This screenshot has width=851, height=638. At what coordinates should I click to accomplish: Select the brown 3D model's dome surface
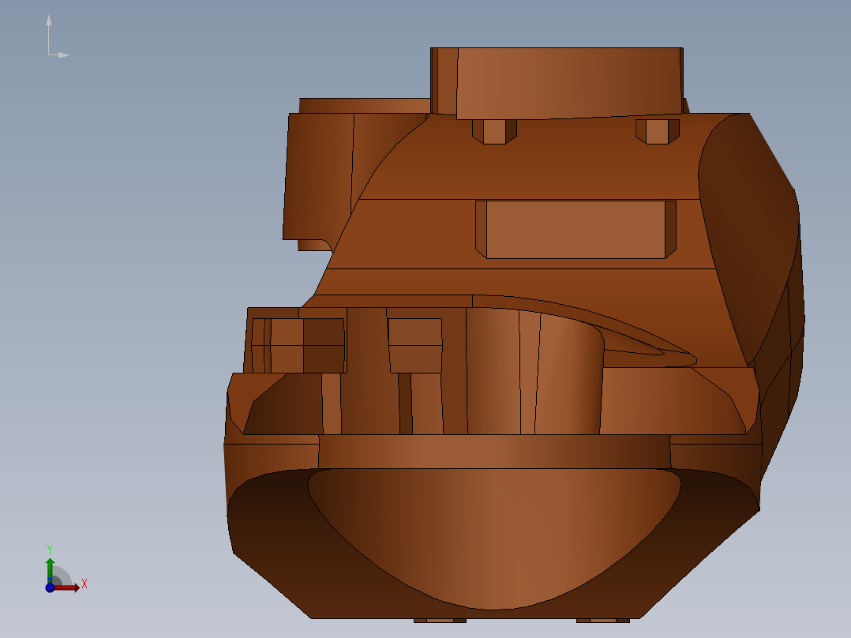494,538
